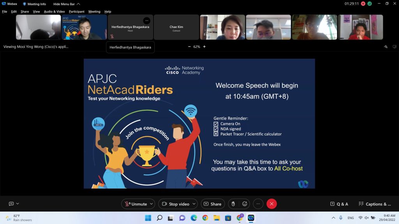Stop the video camera
The image size is (399, 224).
[x=176, y=204]
